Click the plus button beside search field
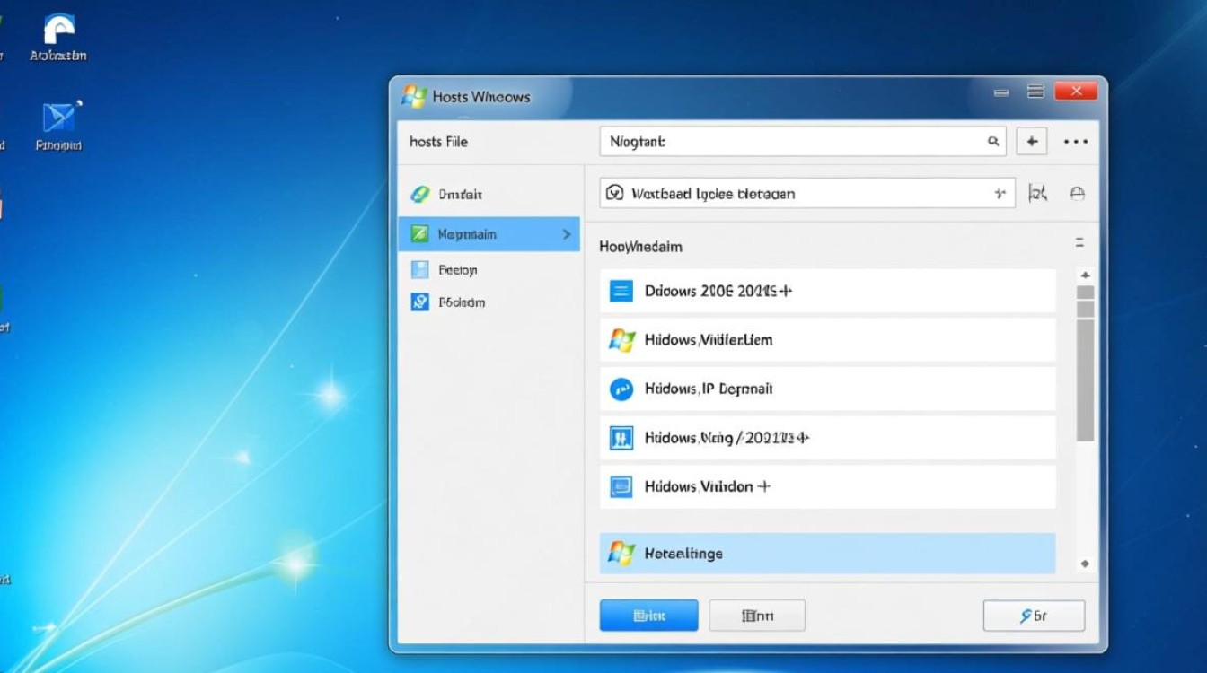 point(1032,142)
